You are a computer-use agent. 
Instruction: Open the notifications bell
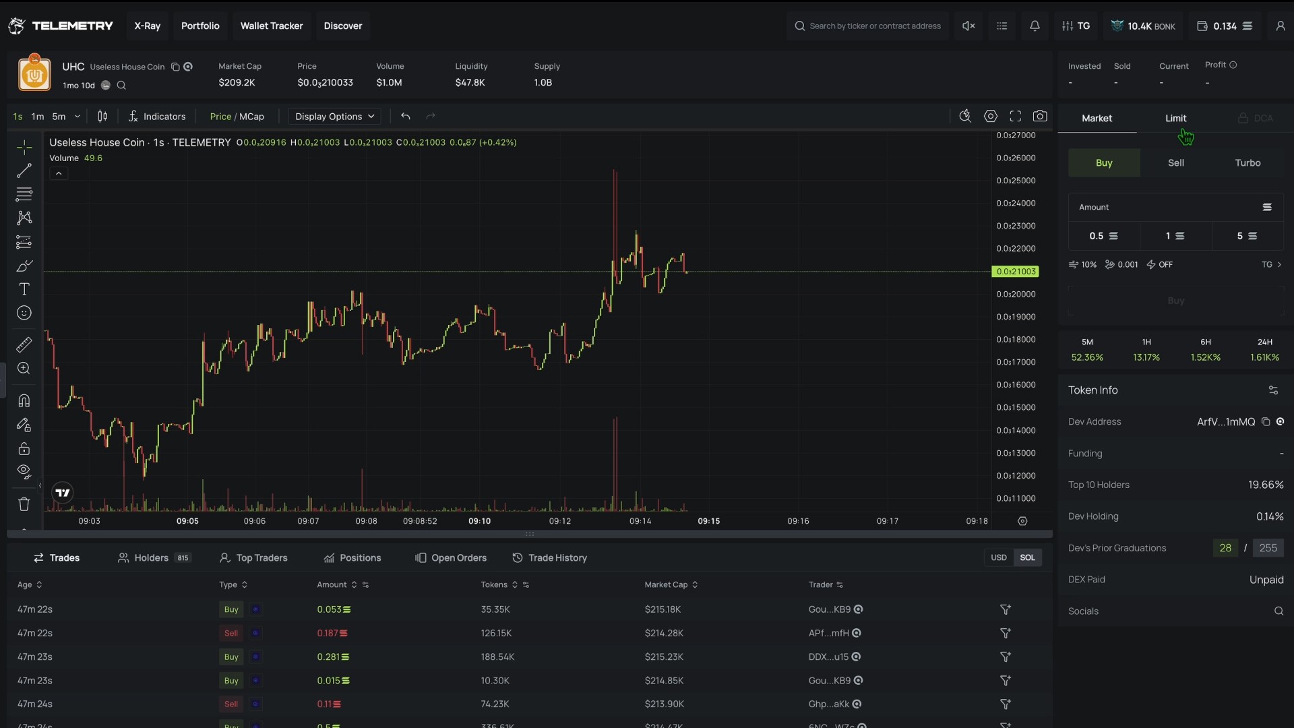click(1035, 26)
